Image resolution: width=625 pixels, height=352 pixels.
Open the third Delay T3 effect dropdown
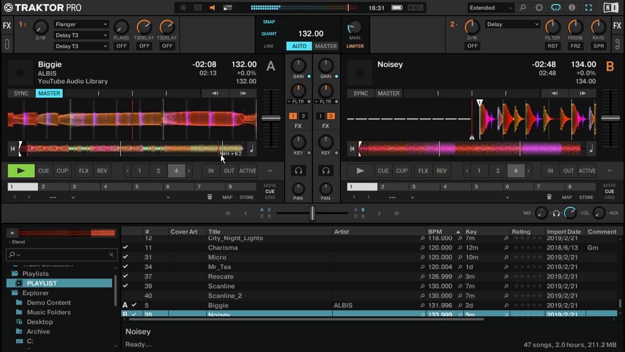point(81,46)
